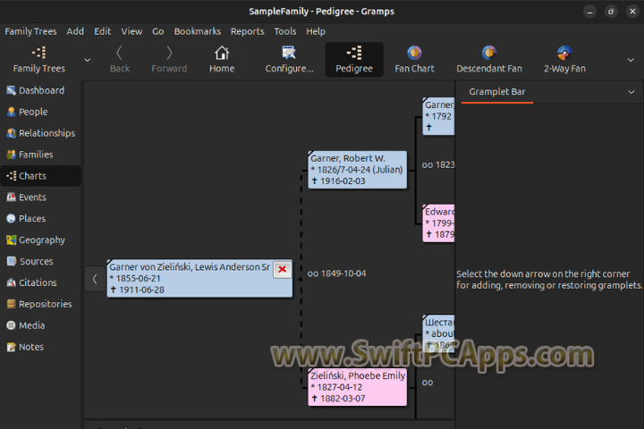Image resolution: width=644 pixels, height=429 pixels.
Task: Select Zieliński, Phoebe Emily person box
Action: coord(357,387)
